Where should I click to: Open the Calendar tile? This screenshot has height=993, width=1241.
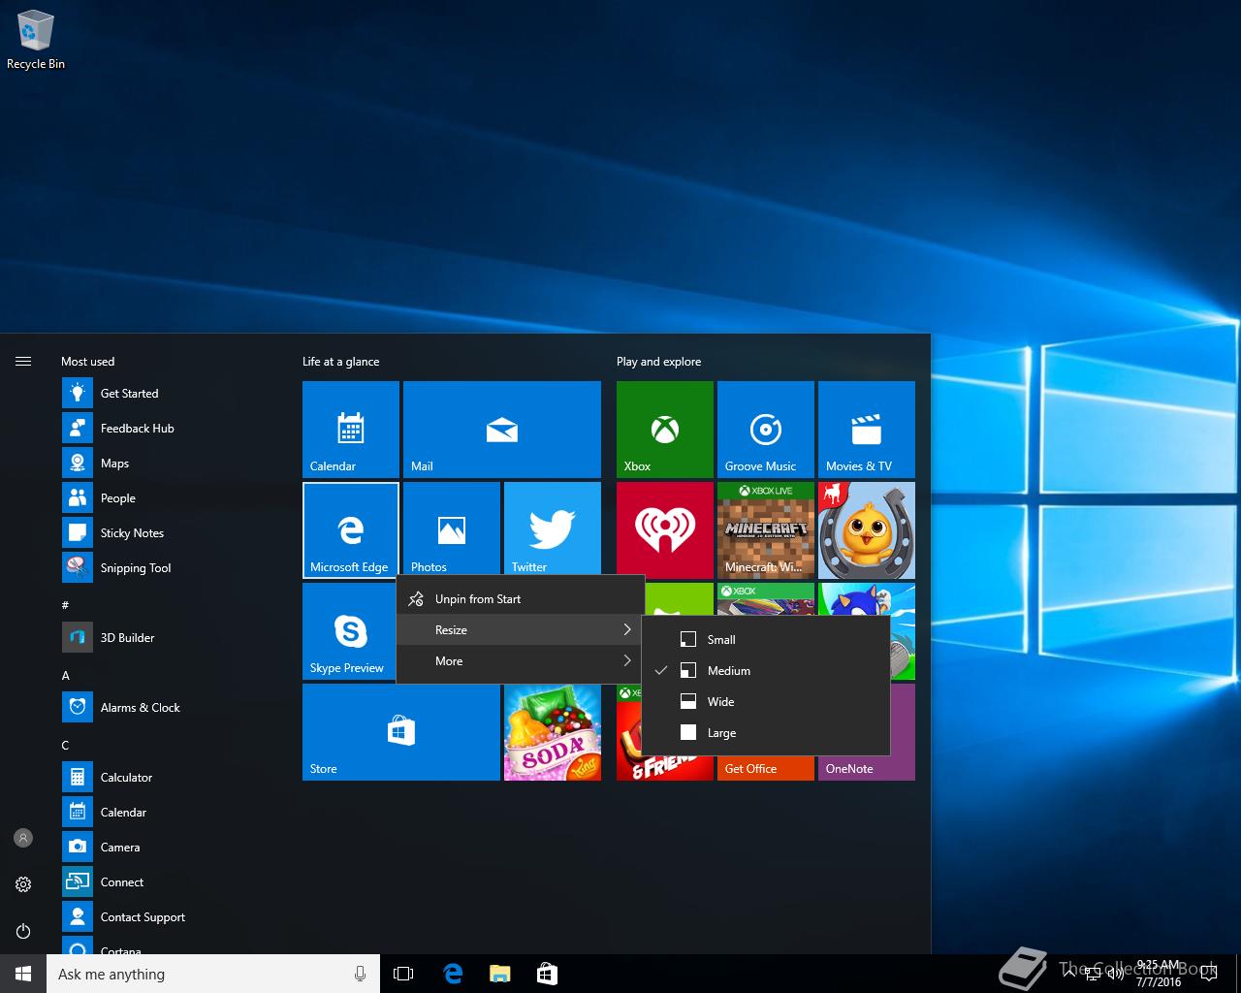click(x=351, y=429)
